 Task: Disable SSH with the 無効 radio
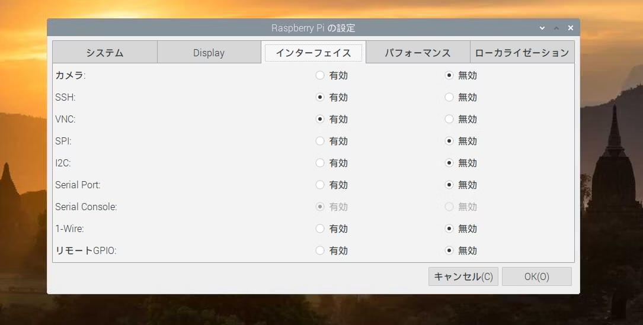click(449, 97)
